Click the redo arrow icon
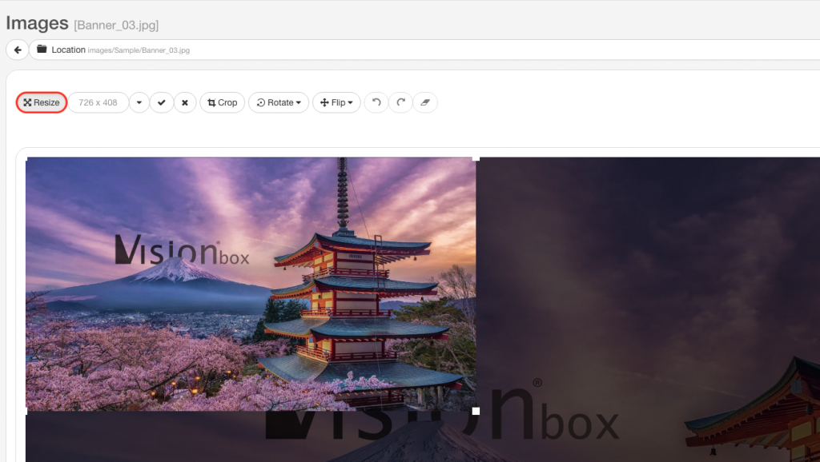 (400, 102)
